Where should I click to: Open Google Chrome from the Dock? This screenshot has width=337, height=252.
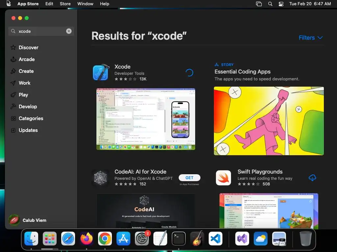(105, 239)
